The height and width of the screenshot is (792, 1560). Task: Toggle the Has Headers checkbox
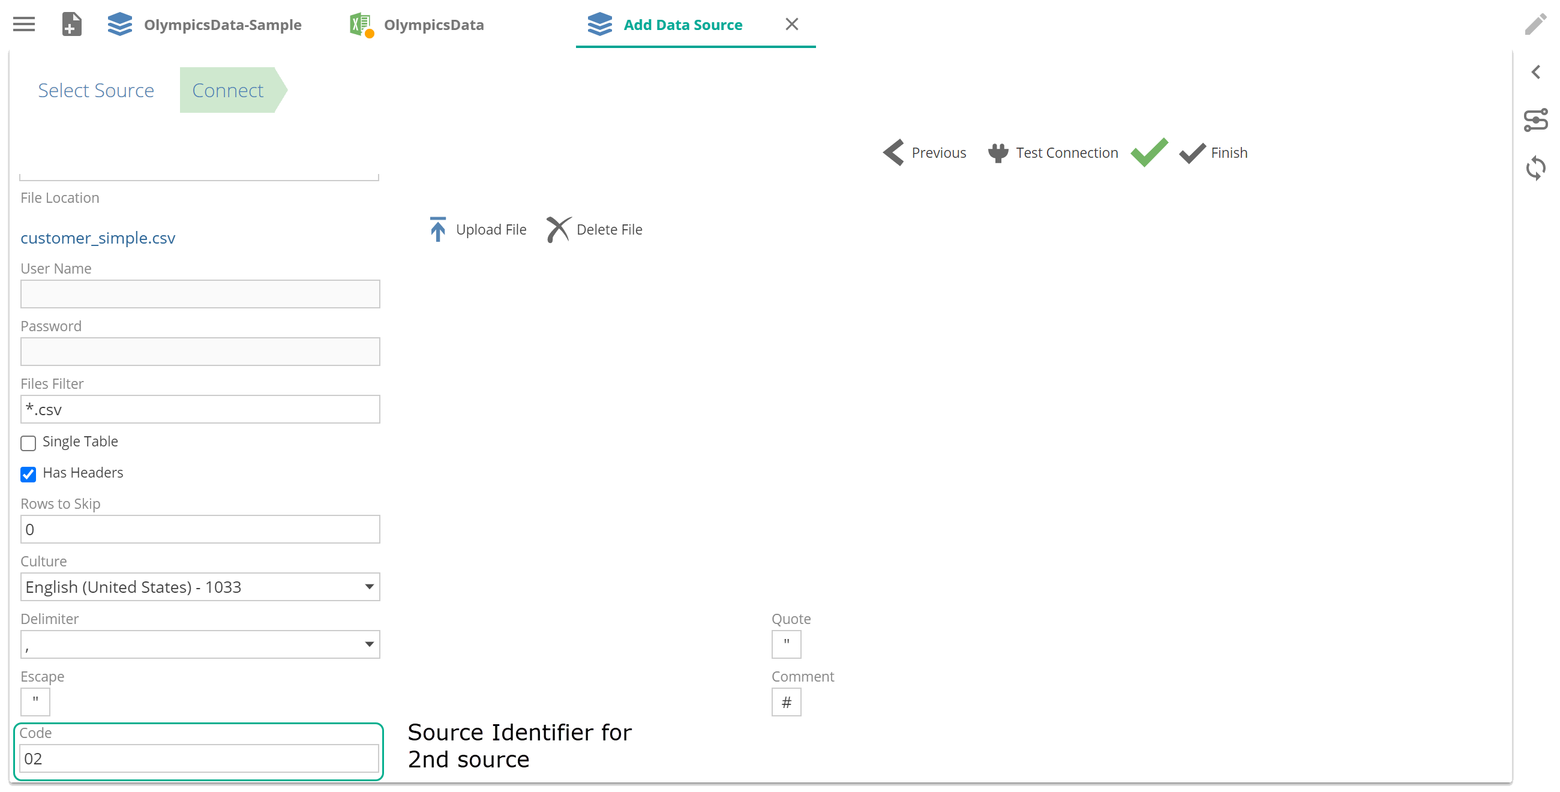point(28,473)
